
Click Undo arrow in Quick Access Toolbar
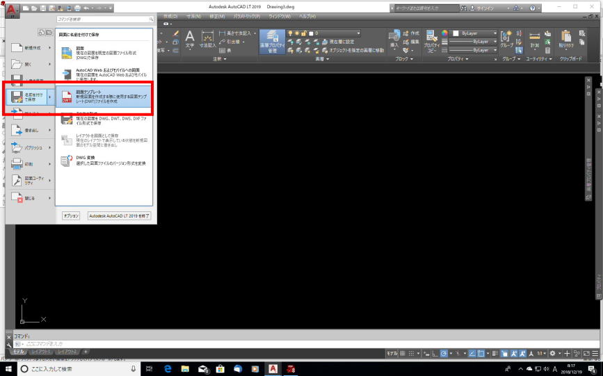[x=86, y=8]
